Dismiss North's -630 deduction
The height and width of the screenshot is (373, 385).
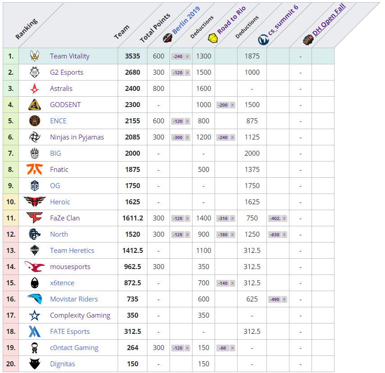tap(284, 234)
